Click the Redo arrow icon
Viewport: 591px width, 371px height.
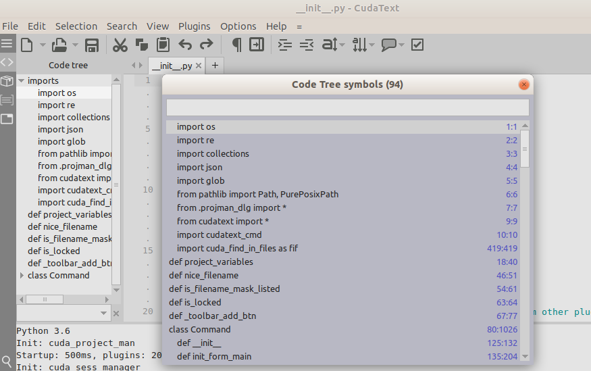click(x=207, y=45)
